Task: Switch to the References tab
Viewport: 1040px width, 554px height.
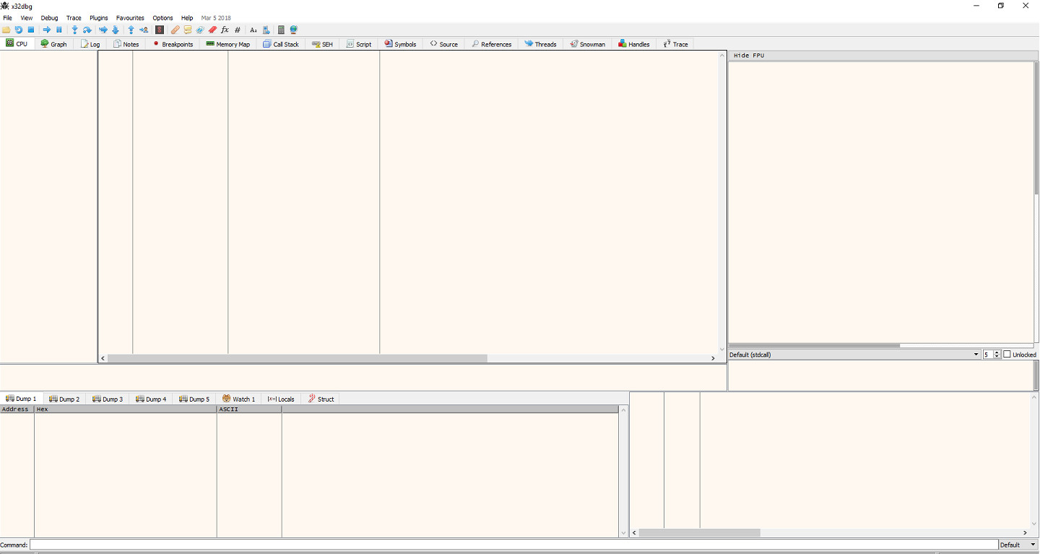Action: tap(491, 44)
